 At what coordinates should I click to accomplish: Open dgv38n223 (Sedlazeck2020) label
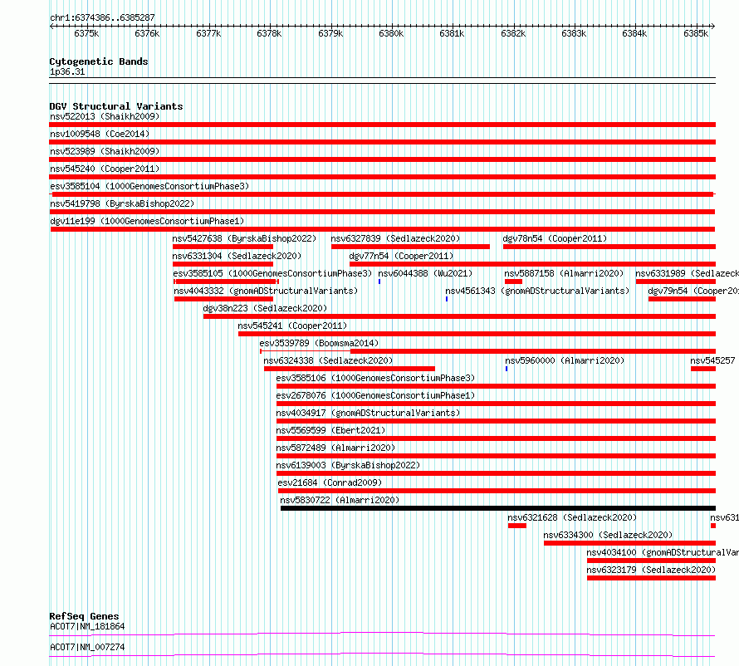point(265,308)
